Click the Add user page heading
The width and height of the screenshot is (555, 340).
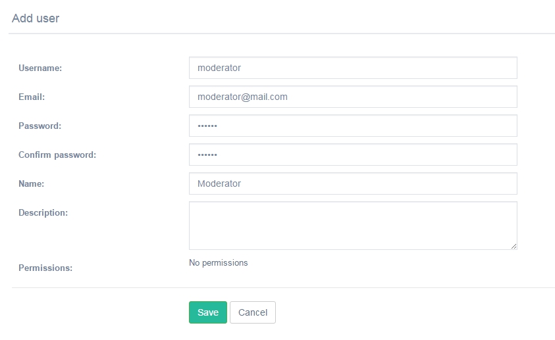coord(36,18)
